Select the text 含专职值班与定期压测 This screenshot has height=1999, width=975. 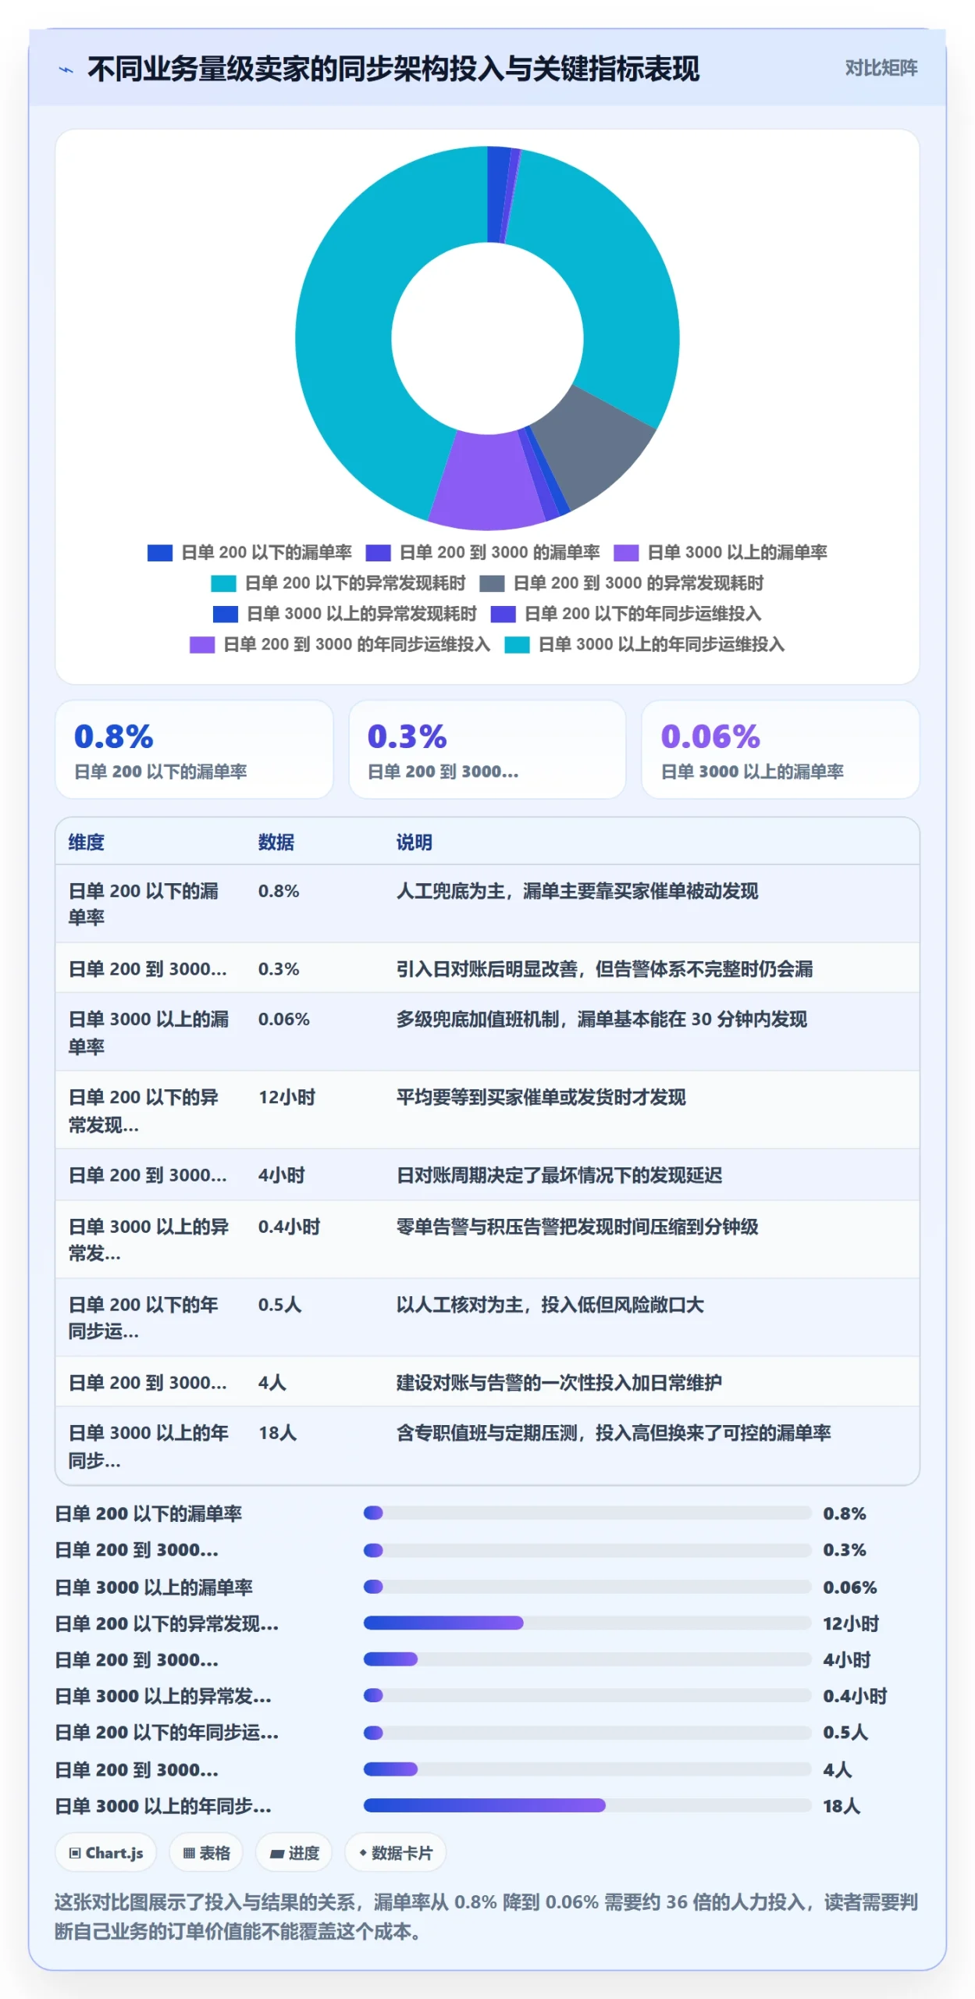pos(487,1433)
